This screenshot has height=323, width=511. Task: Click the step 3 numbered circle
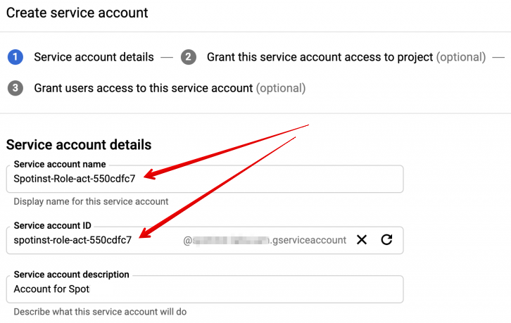point(15,88)
